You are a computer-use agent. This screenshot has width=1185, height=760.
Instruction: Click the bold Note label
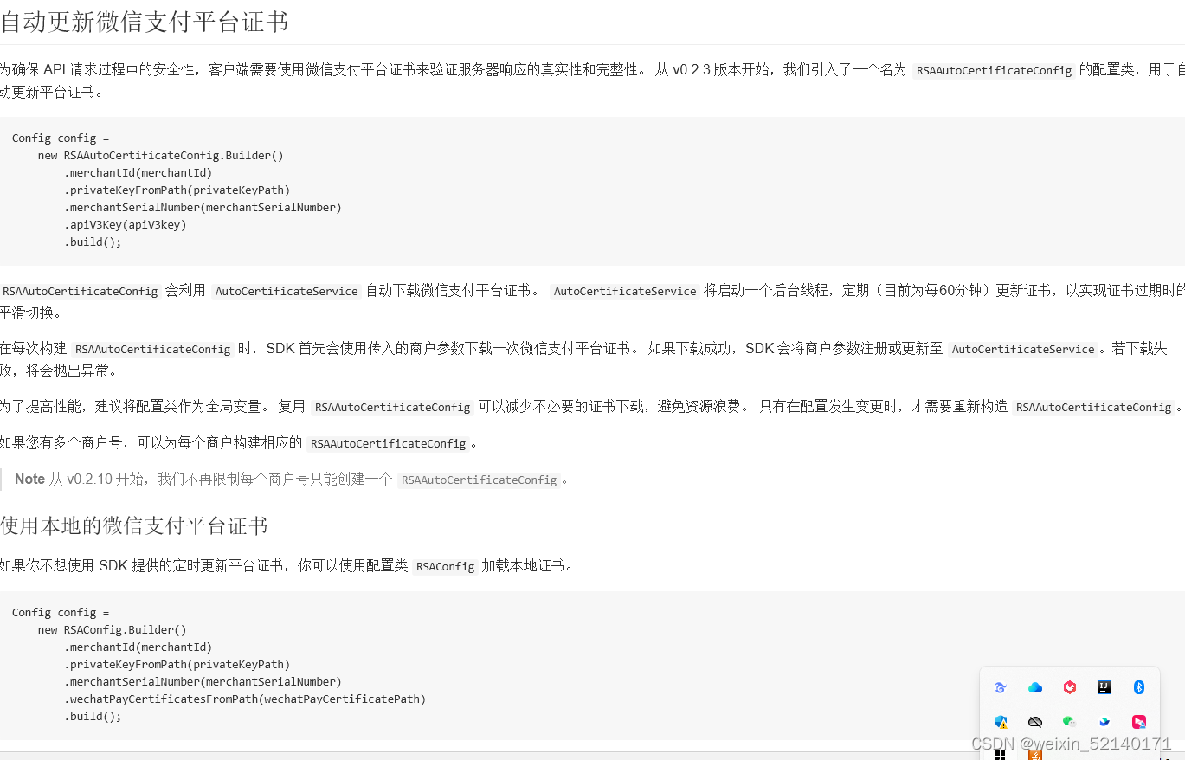click(x=29, y=480)
